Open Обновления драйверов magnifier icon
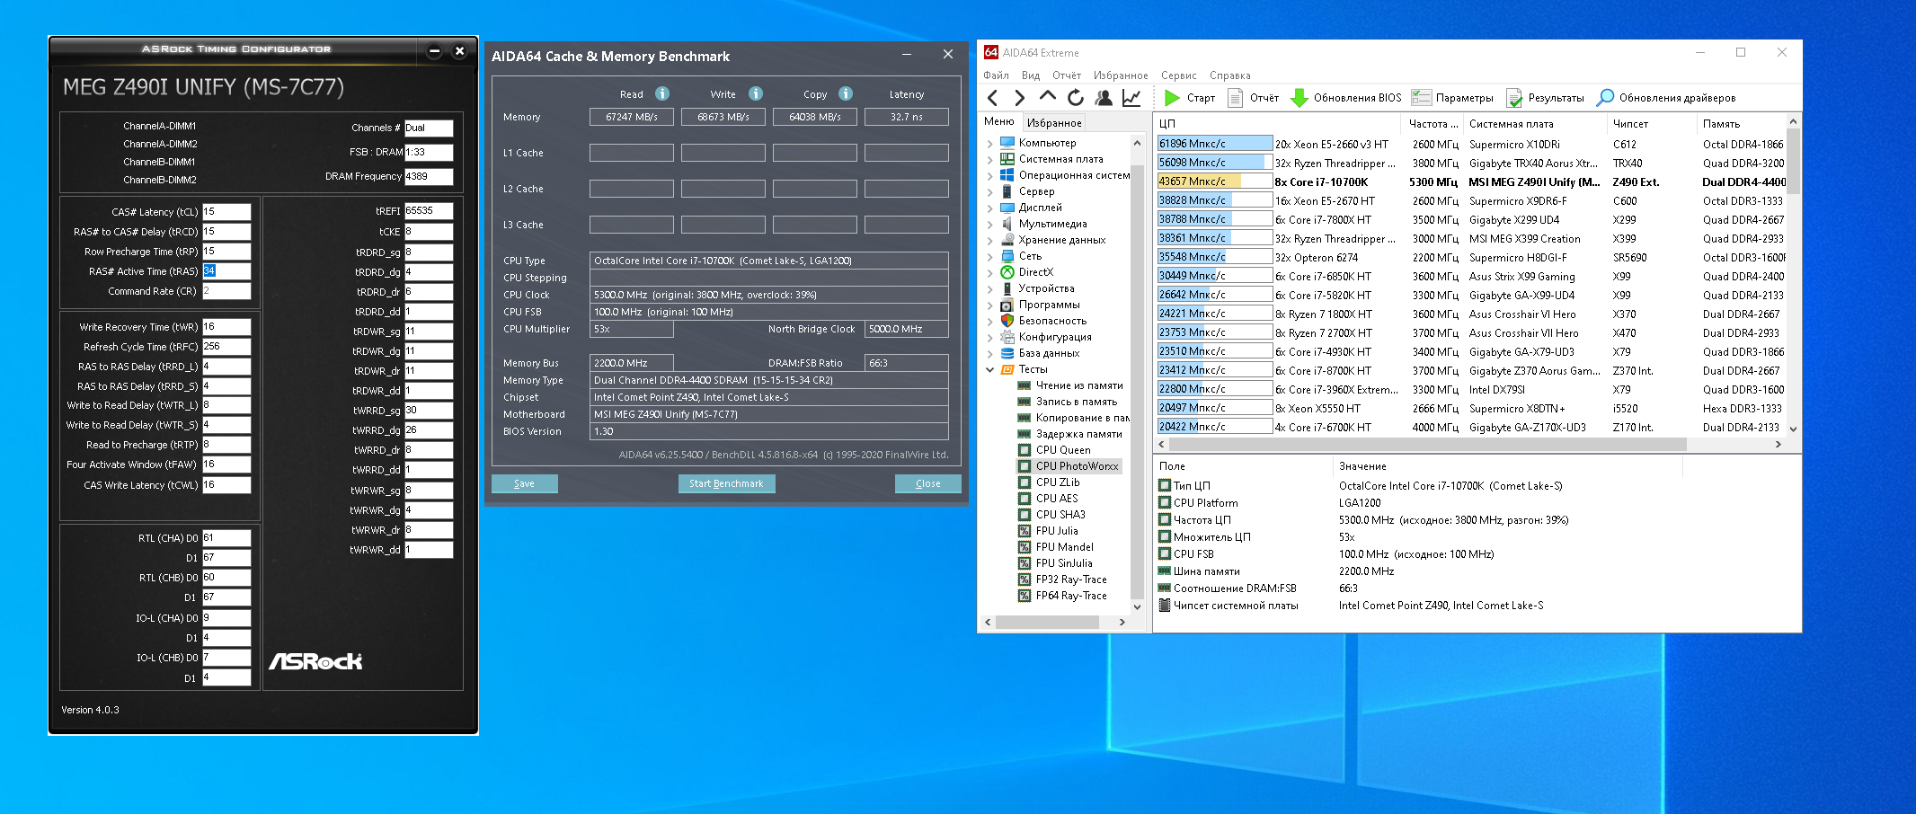The width and height of the screenshot is (1916, 814). [1605, 98]
